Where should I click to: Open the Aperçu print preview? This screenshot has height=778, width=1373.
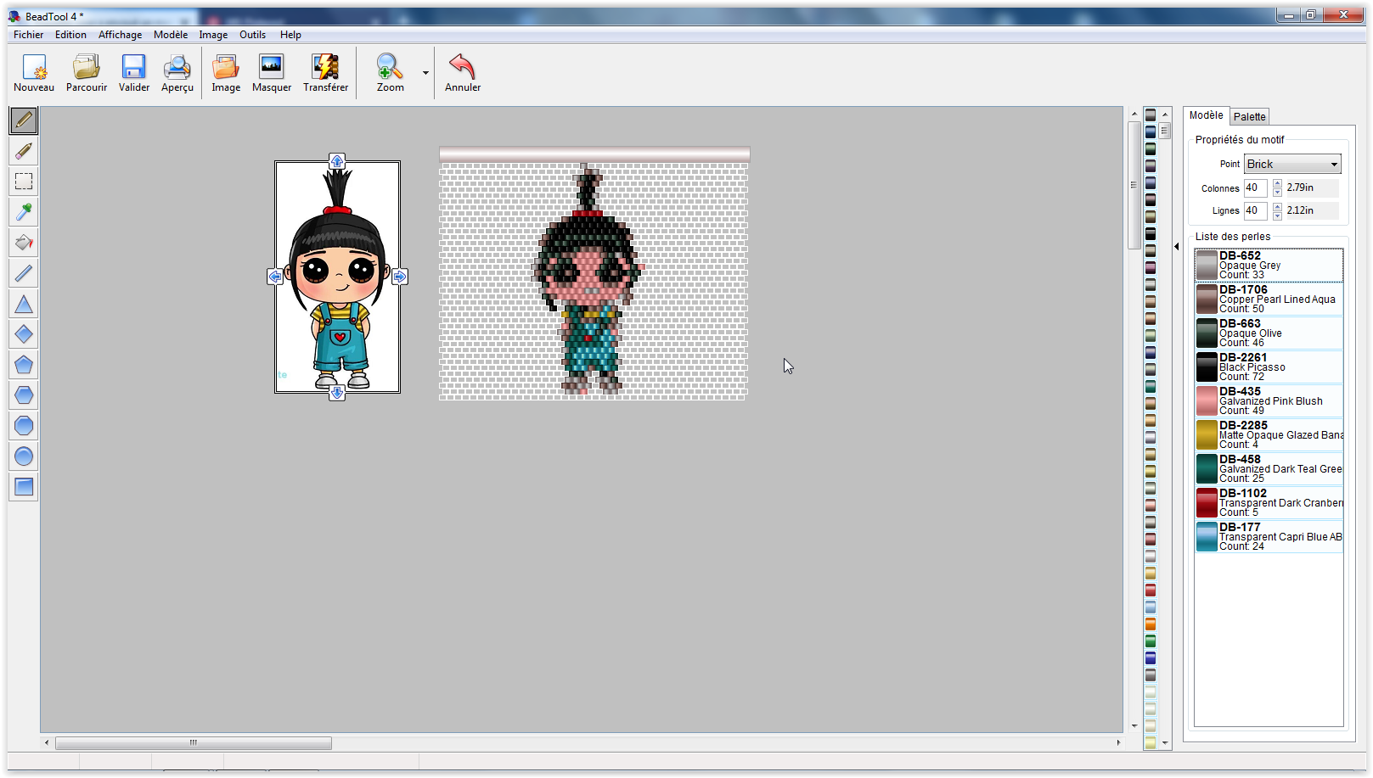click(177, 73)
